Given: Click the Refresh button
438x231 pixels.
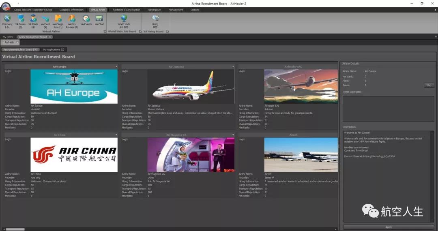Looking at the screenshot, I should pos(9,43).
